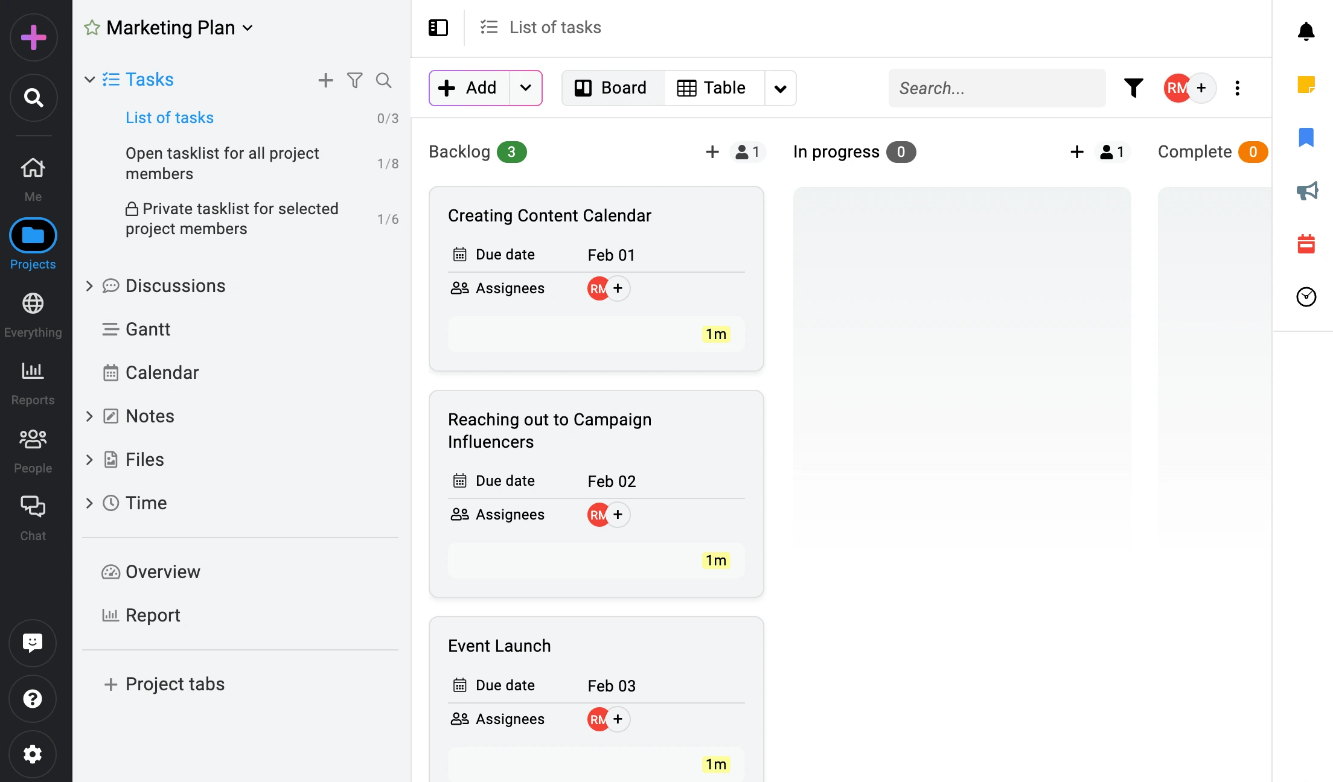
Task: Click the Complete column header
Action: coord(1195,152)
